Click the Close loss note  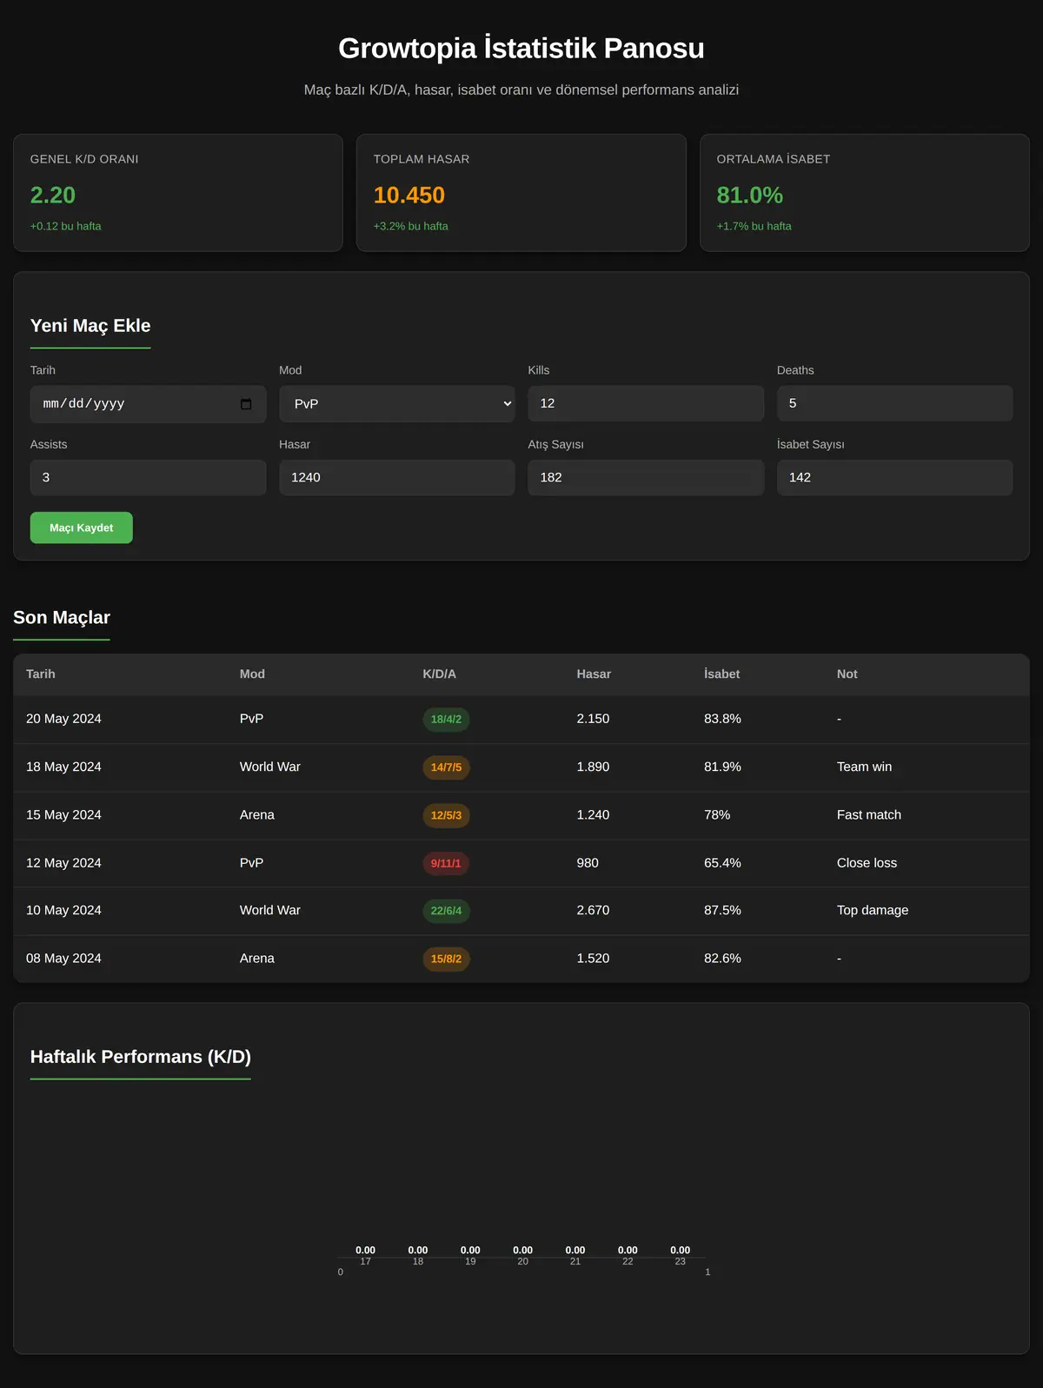point(867,863)
